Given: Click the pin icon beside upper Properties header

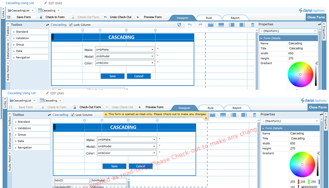Looking at the screenshot, I should point(320,24).
